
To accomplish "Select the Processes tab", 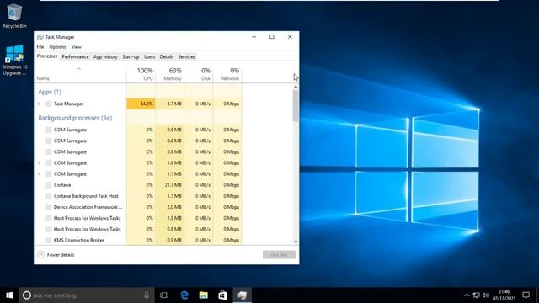I will [x=47, y=56].
